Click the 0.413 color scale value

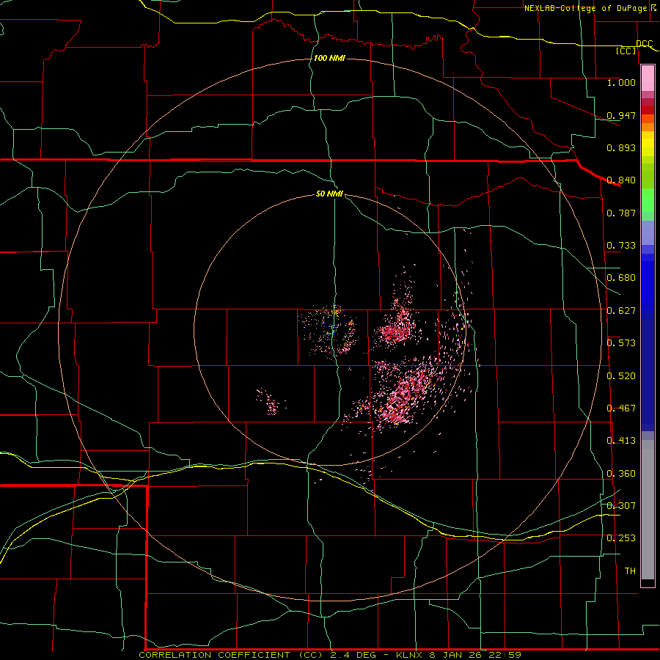621,441
